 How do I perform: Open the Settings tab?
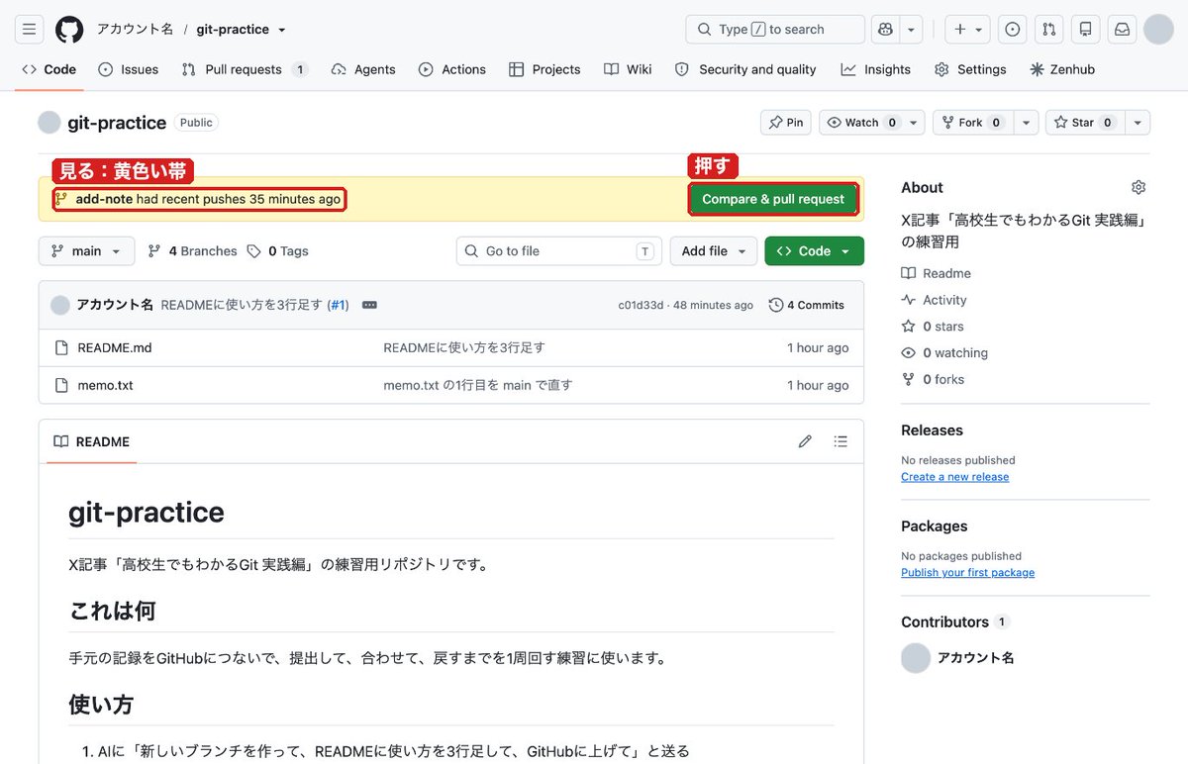tap(970, 69)
